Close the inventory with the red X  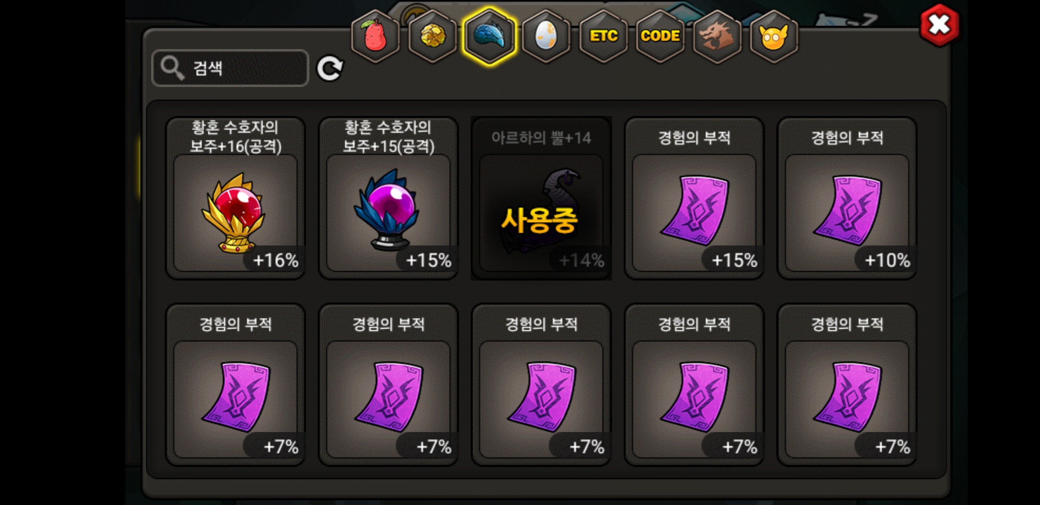939,25
